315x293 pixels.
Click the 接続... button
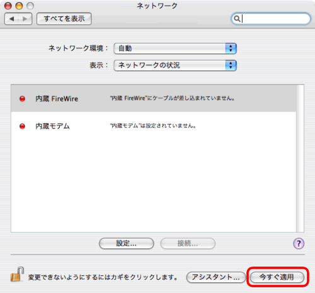(188, 243)
